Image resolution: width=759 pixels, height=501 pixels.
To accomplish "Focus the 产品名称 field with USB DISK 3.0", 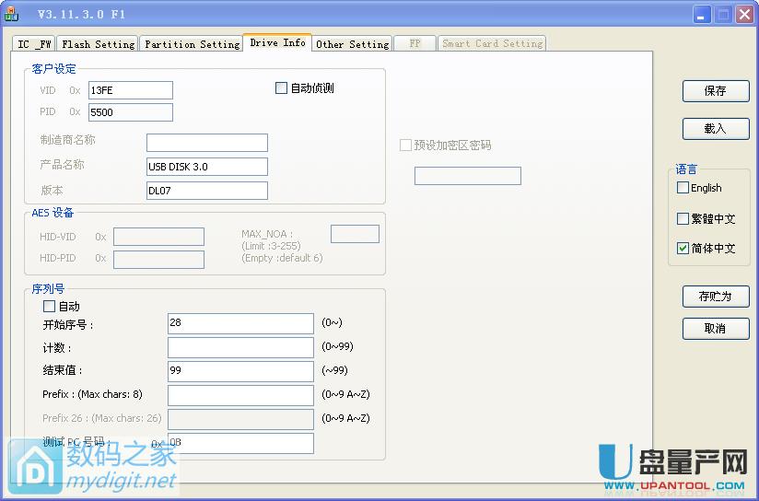I will point(206,167).
